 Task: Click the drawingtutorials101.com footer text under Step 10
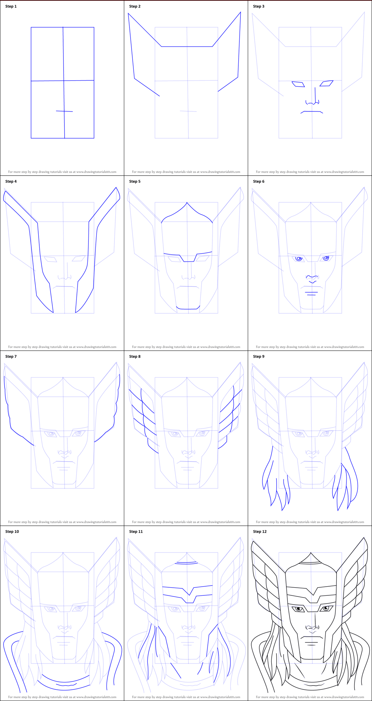[x=62, y=697]
